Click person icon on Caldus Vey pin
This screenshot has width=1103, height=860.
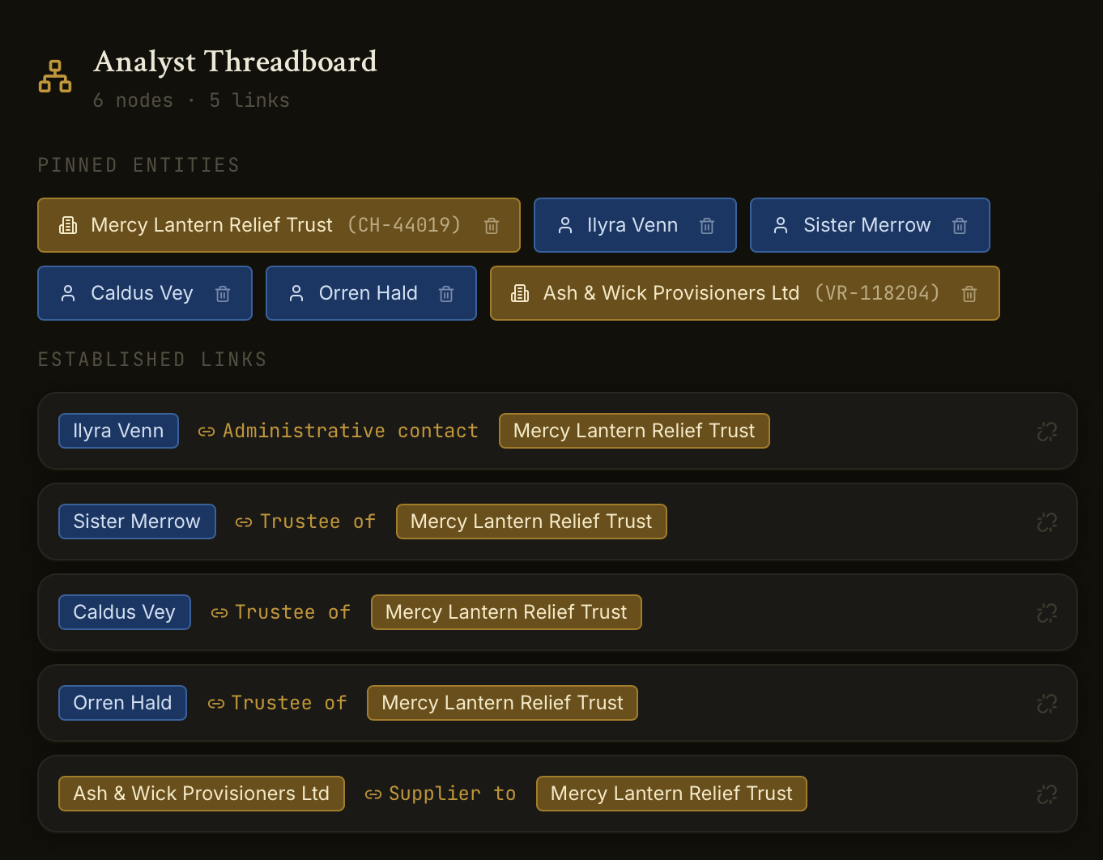(x=68, y=293)
